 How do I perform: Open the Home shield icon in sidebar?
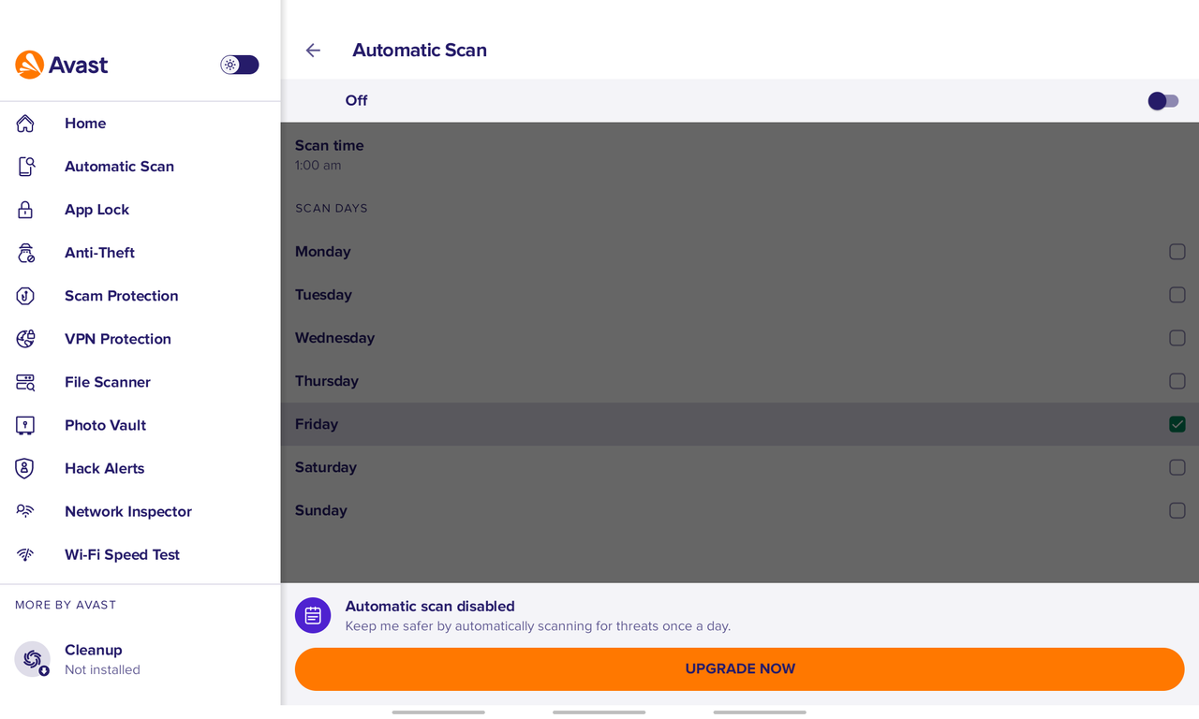tap(25, 124)
